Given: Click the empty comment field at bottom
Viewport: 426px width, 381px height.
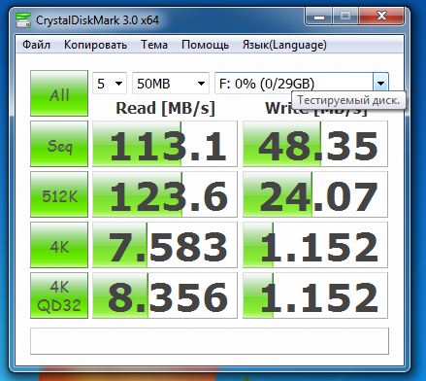Looking at the screenshot, I should click(210, 341).
